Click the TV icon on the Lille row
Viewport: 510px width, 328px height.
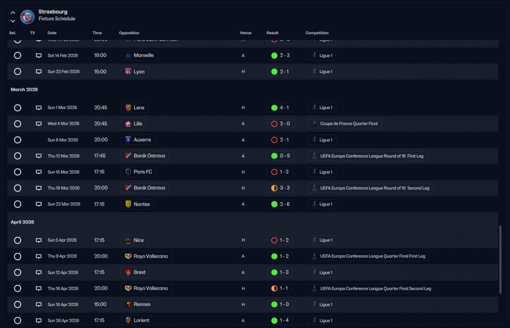point(39,124)
